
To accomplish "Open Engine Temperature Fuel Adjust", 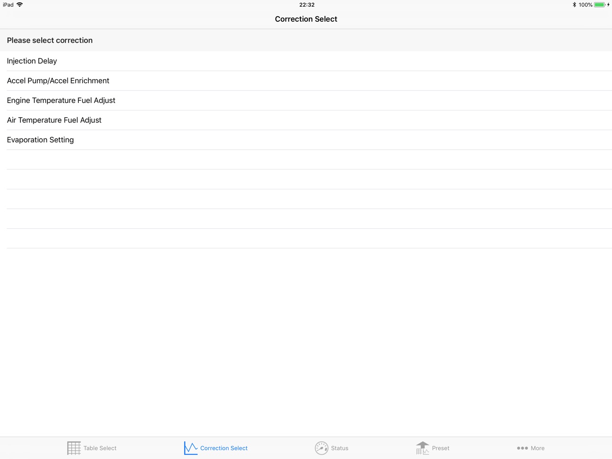I will coord(306,100).
